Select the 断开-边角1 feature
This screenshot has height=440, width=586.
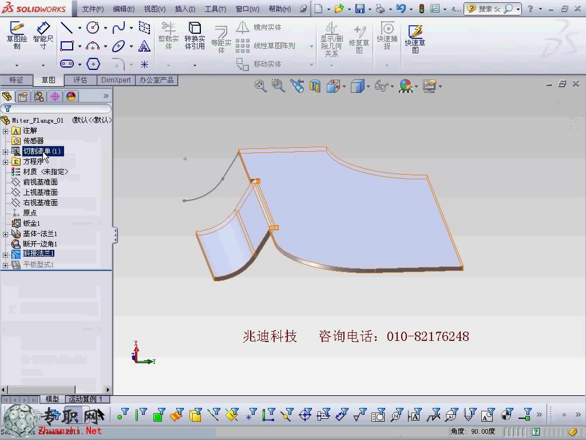40,244
